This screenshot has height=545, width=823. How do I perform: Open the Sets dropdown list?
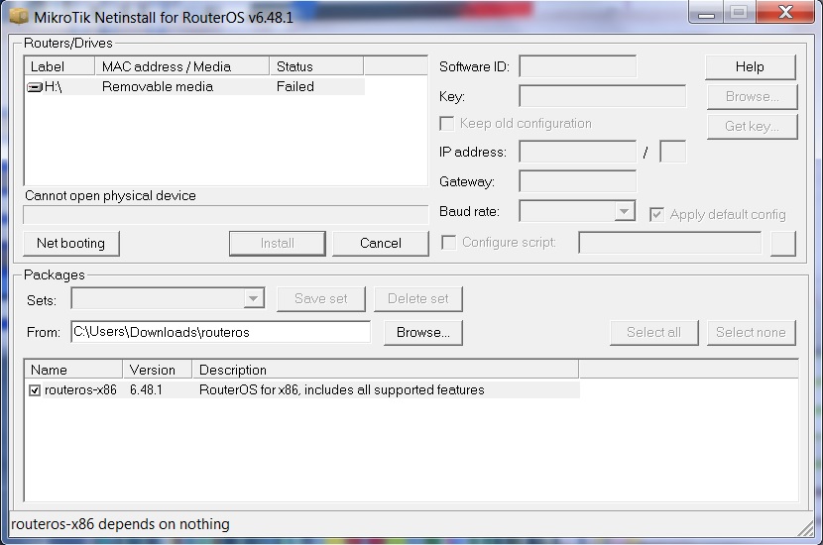(253, 298)
